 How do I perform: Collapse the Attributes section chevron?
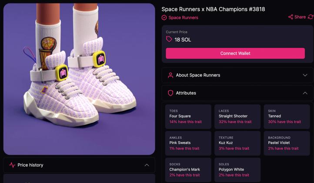tap(305, 93)
